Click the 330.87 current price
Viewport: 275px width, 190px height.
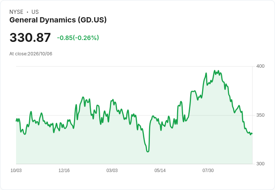click(30, 37)
